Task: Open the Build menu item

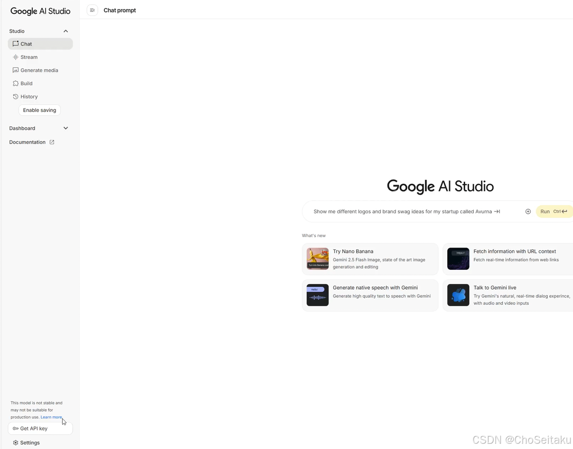Action: click(x=40, y=83)
